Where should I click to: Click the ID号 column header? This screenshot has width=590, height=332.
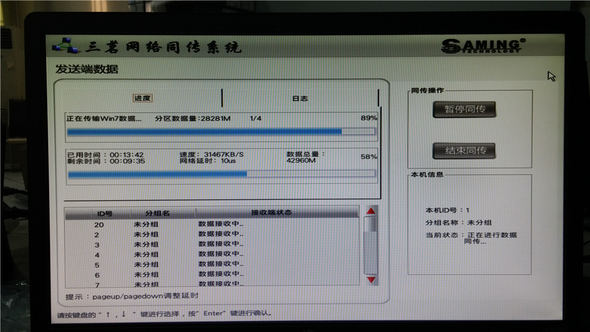[104, 213]
